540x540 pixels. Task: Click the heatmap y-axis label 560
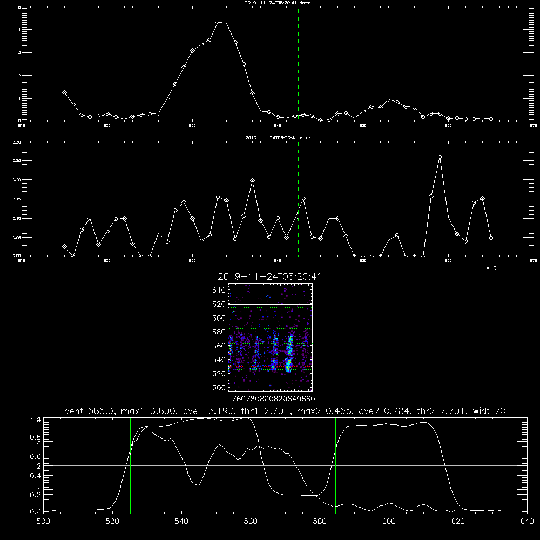tap(219, 346)
